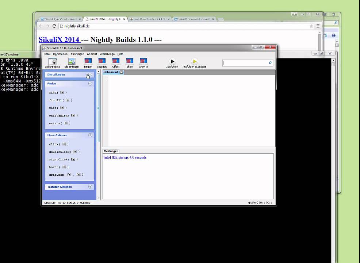Image resolution: width=360 pixels, height=263 pixels.
Task: Click the Bild einfügen icon
Action: 72,63
